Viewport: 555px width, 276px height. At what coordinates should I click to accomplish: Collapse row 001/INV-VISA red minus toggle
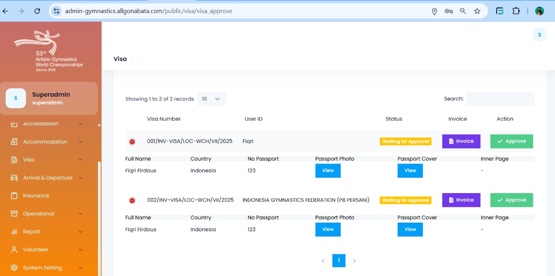[x=132, y=142]
